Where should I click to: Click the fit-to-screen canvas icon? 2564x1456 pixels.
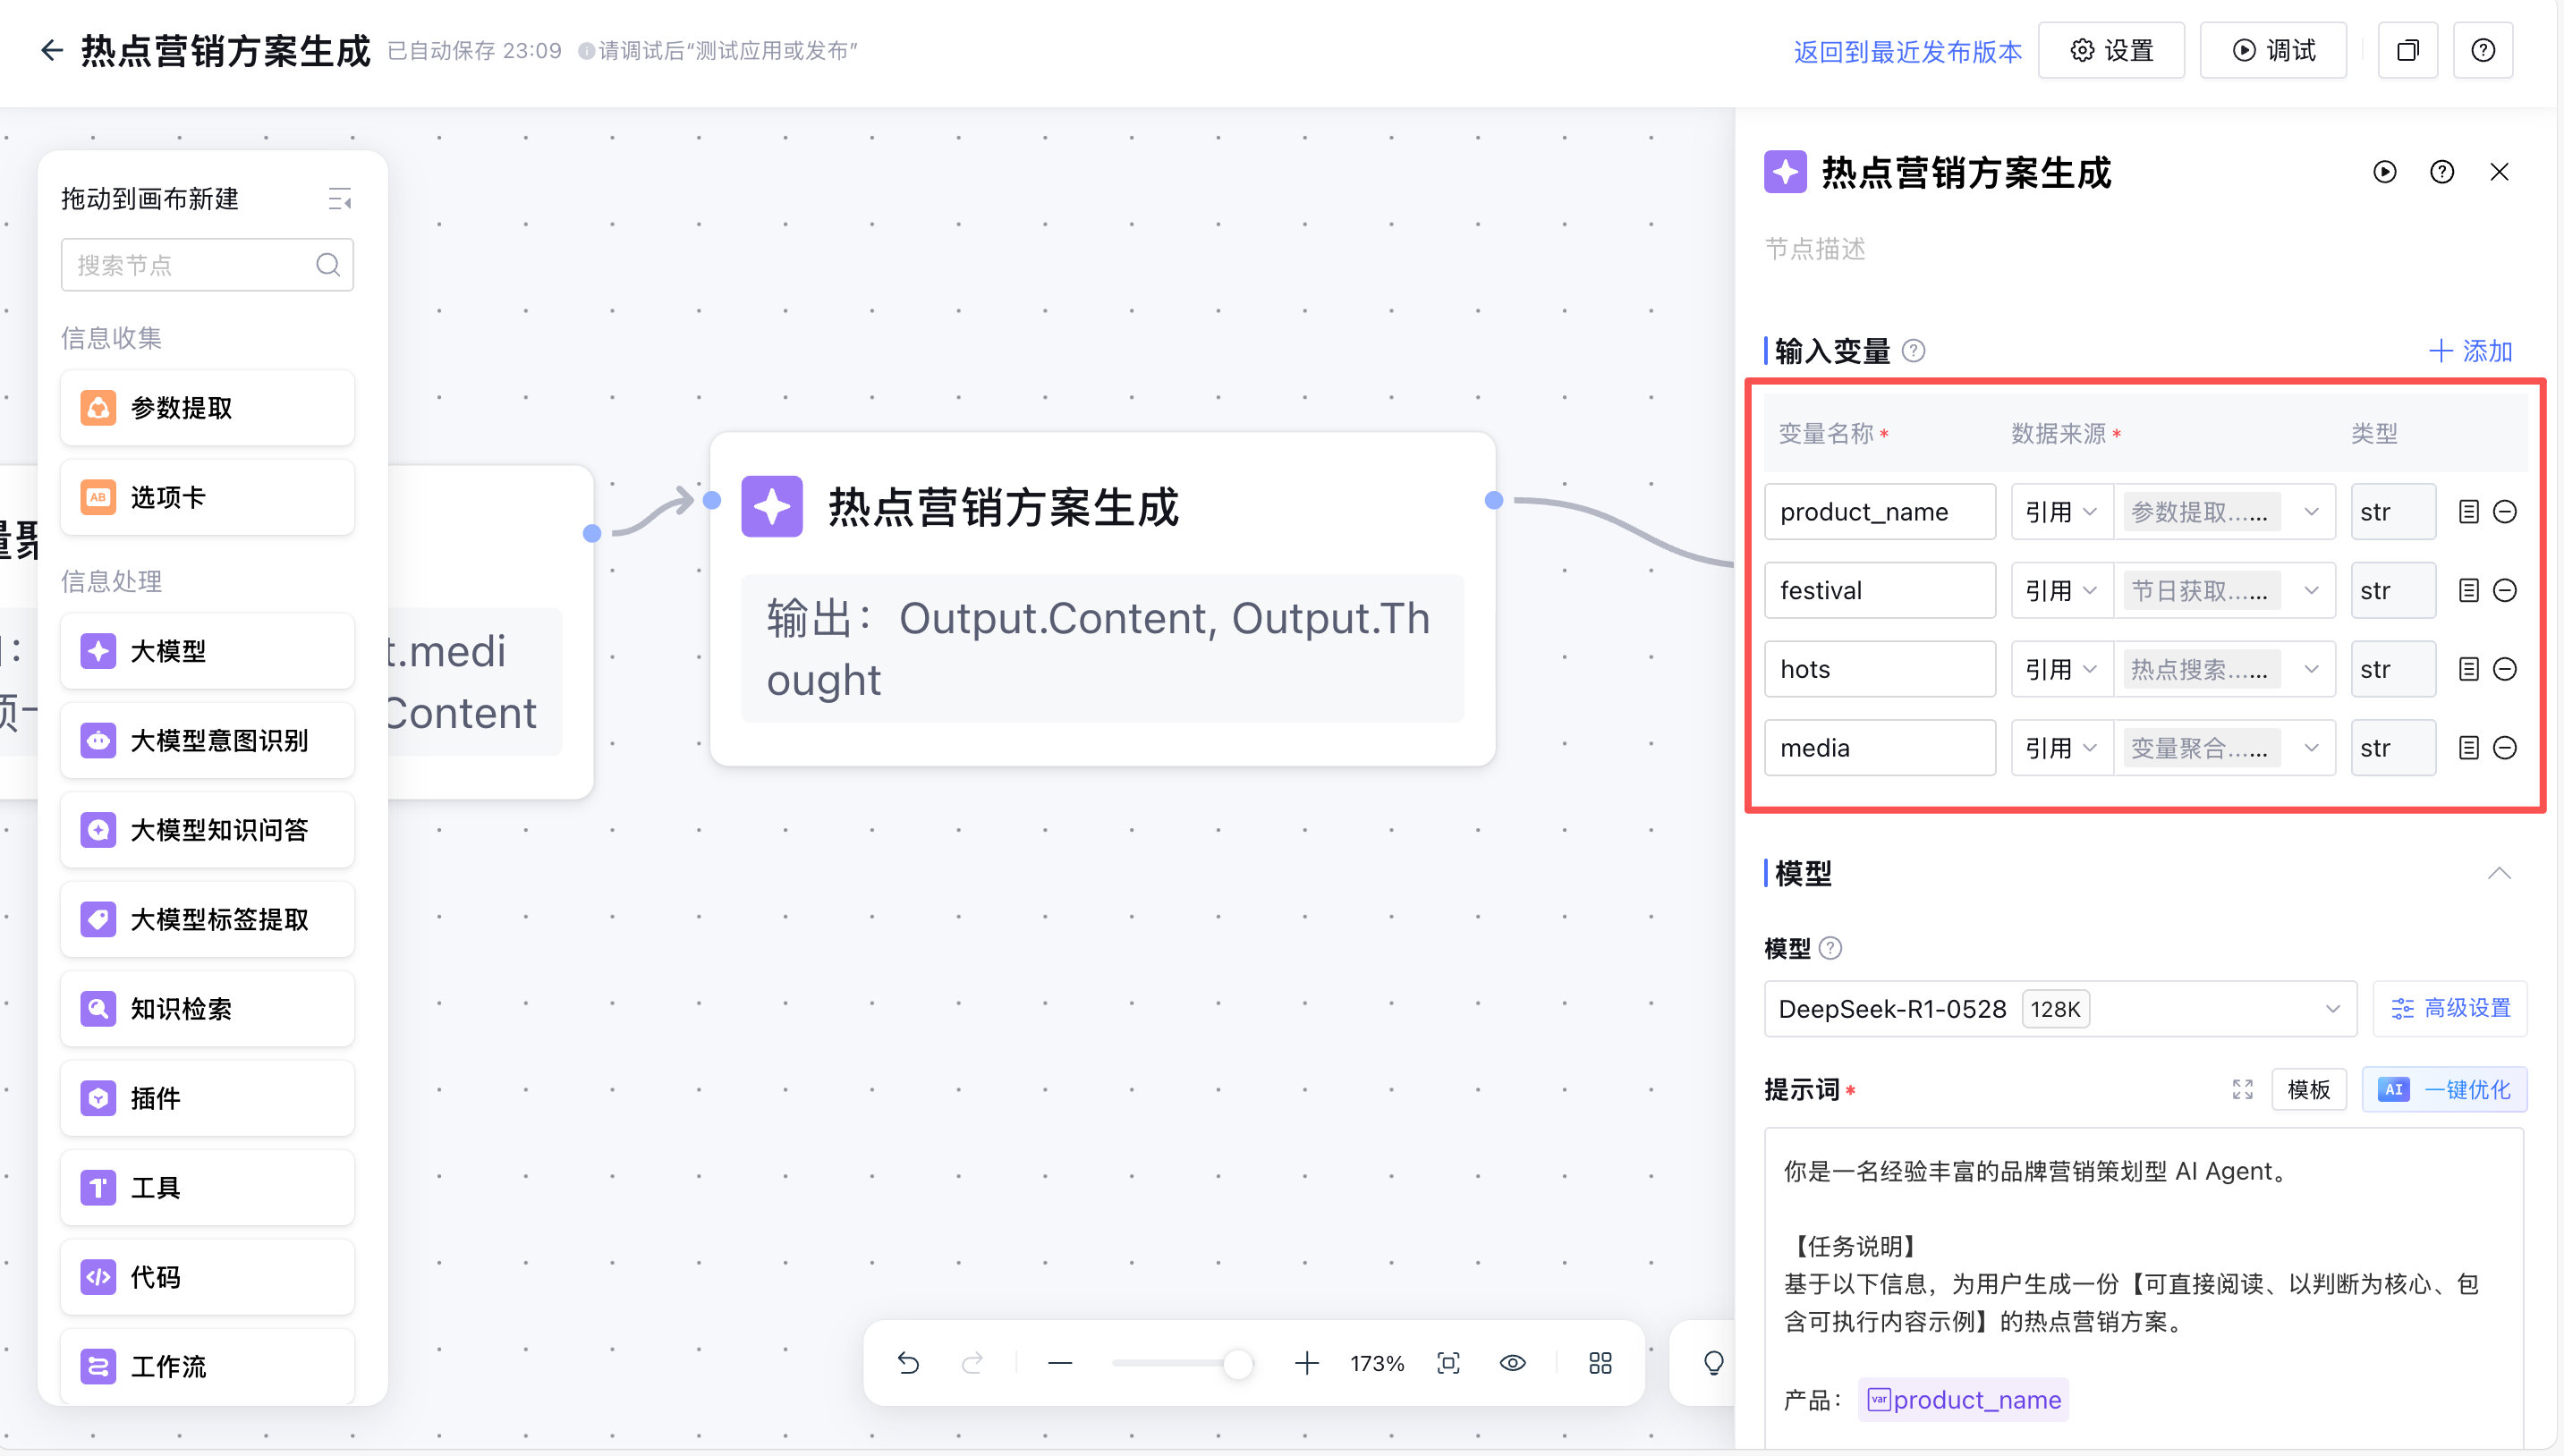(1448, 1363)
